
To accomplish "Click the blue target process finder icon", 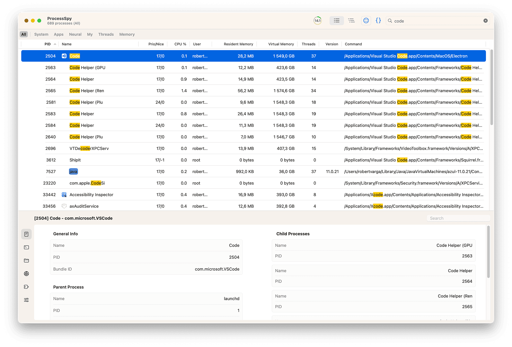I will point(366,21).
